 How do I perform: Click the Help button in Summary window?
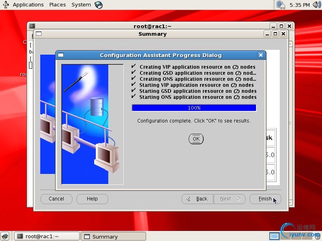tap(92, 199)
